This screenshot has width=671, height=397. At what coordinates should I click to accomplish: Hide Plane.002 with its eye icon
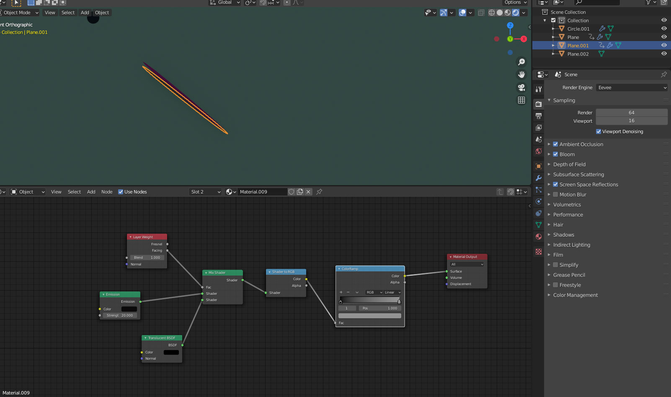click(664, 54)
